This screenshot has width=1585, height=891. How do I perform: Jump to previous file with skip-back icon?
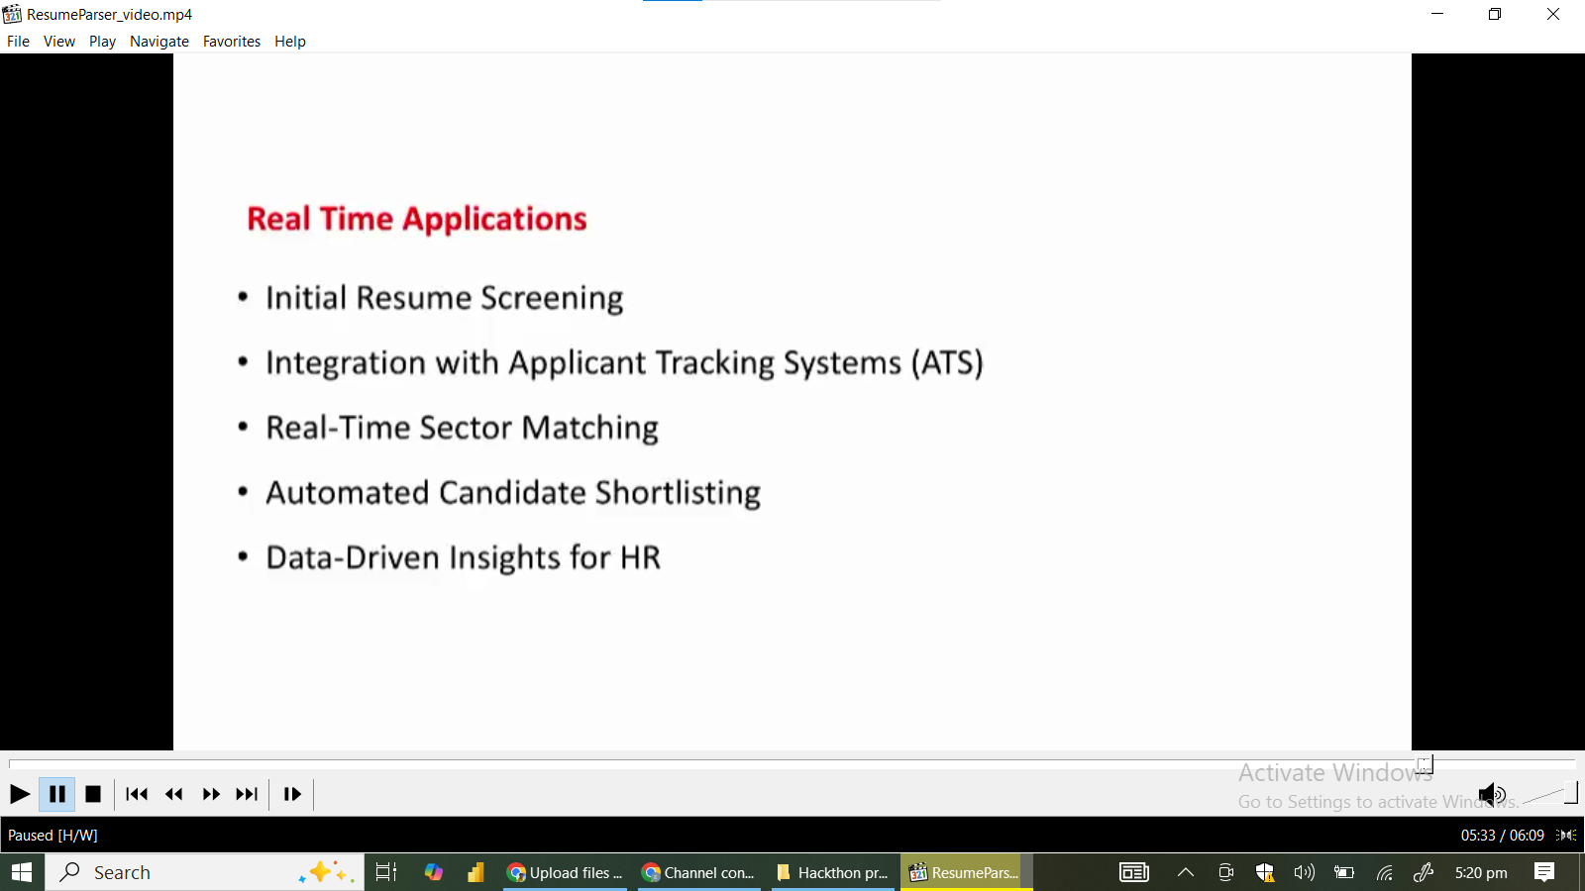[x=137, y=794]
